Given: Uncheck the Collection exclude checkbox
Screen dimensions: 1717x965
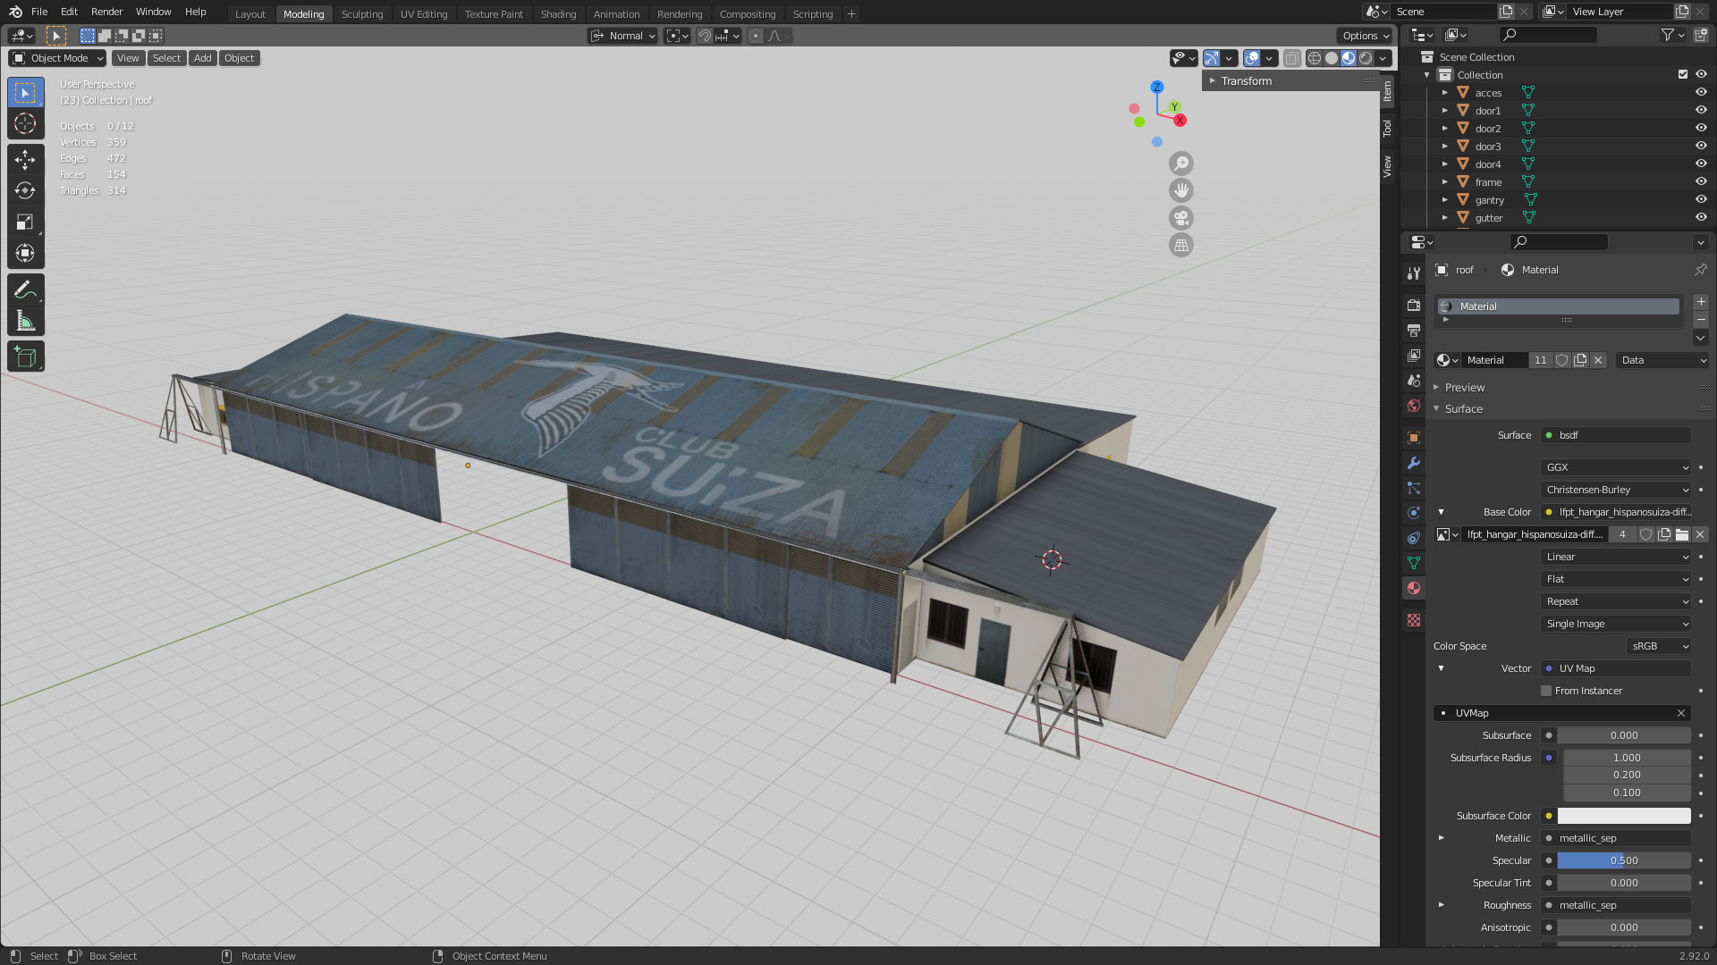Looking at the screenshot, I should coord(1683,74).
